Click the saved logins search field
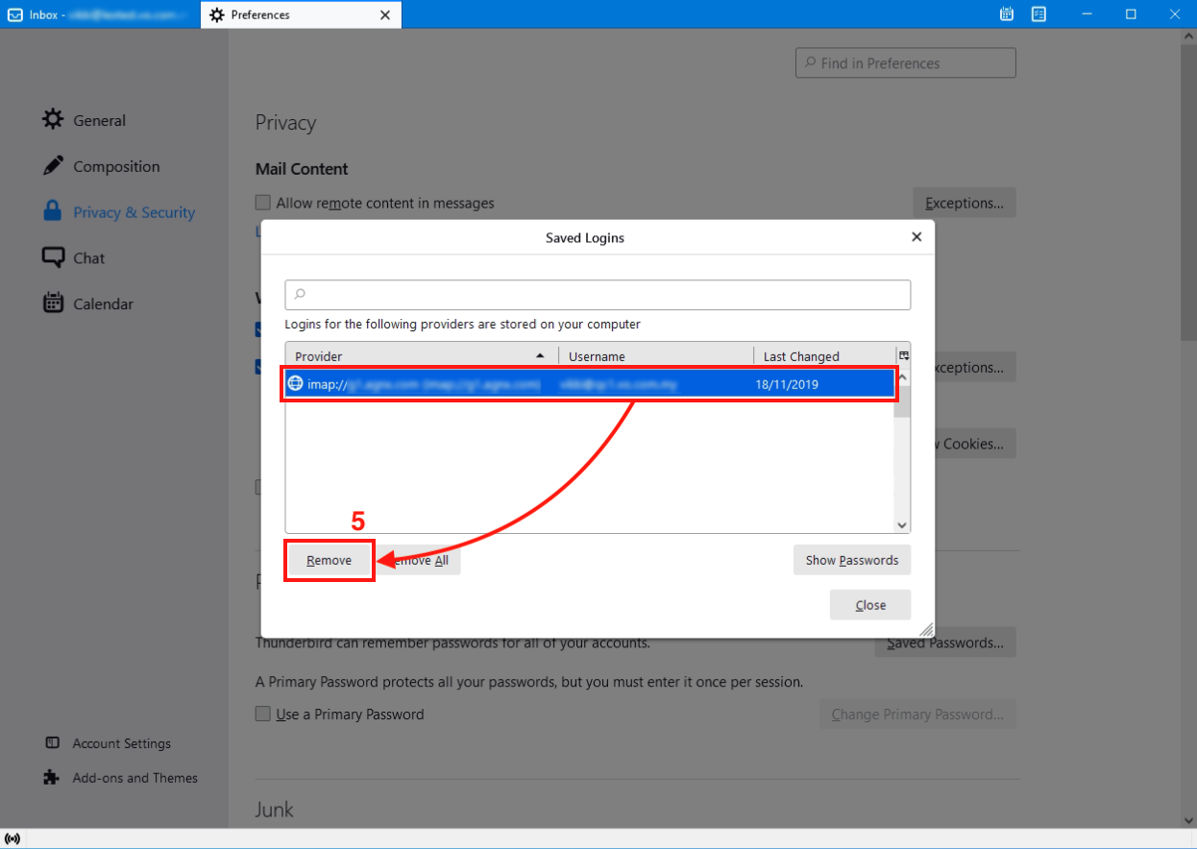1197x849 pixels. 598,295
